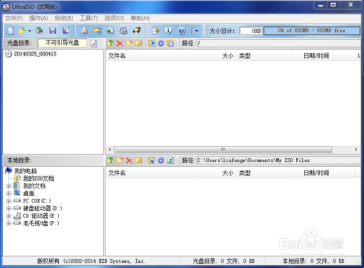The image size is (364, 268).
Task: Open the 启动(B) menu
Action: point(63,18)
